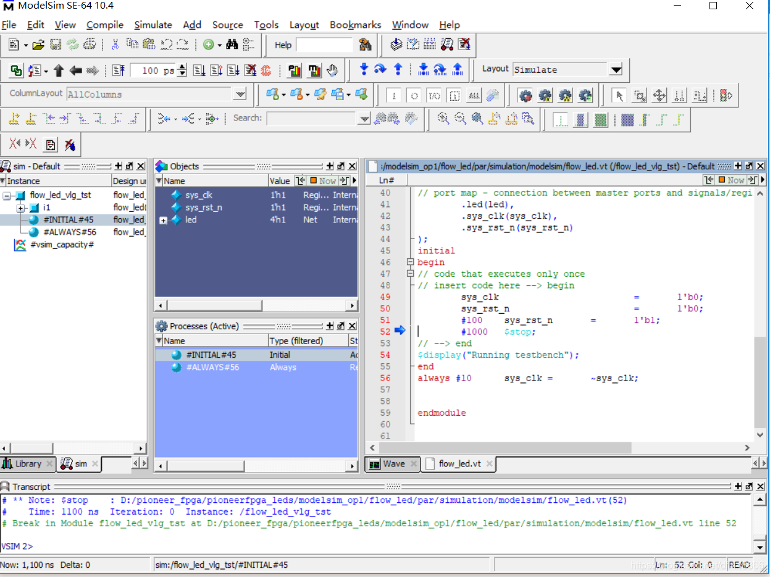Click the source window horizontal scrollbar
This screenshot has width=770, height=577.
click(506, 448)
